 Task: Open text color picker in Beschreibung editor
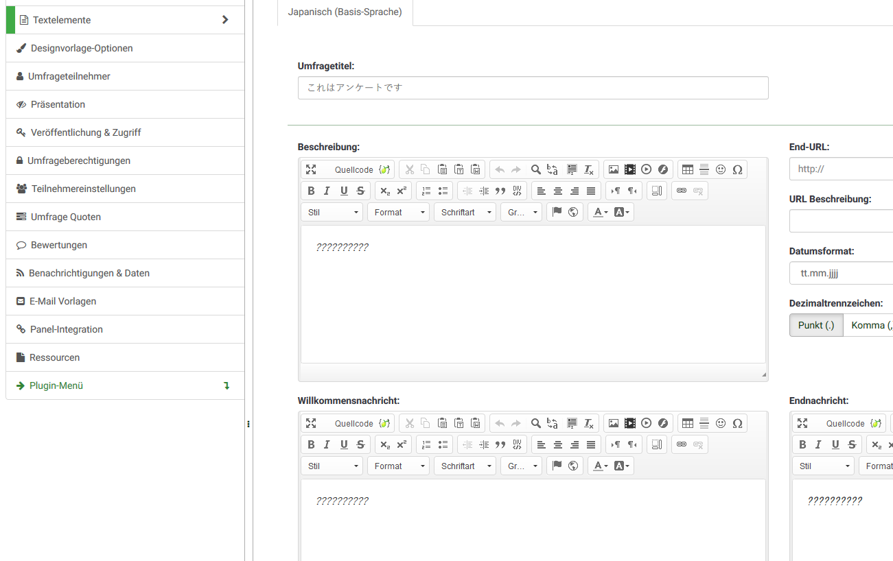[601, 212]
